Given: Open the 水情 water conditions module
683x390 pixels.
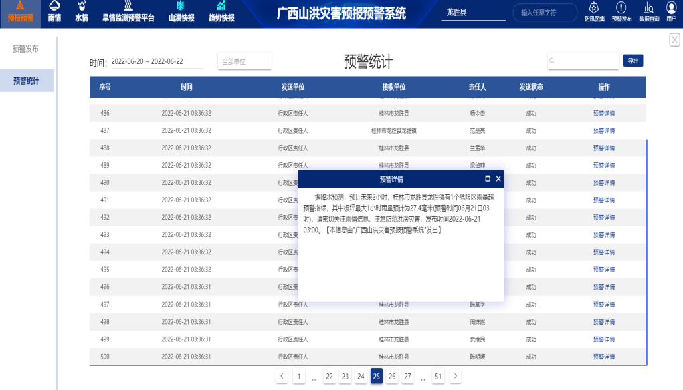Looking at the screenshot, I should [x=83, y=12].
